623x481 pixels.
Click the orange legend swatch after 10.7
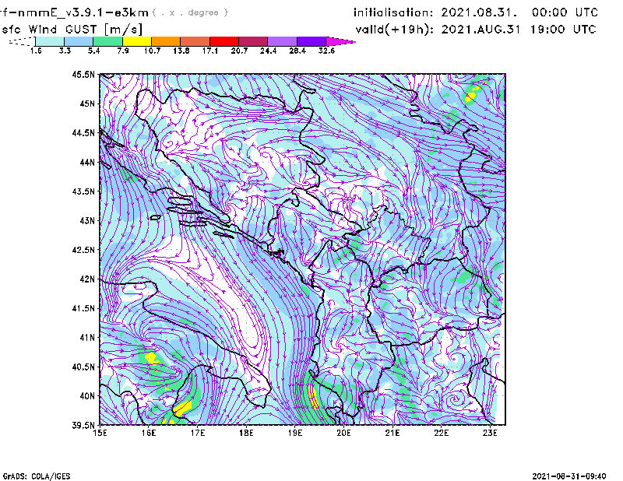[166, 41]
